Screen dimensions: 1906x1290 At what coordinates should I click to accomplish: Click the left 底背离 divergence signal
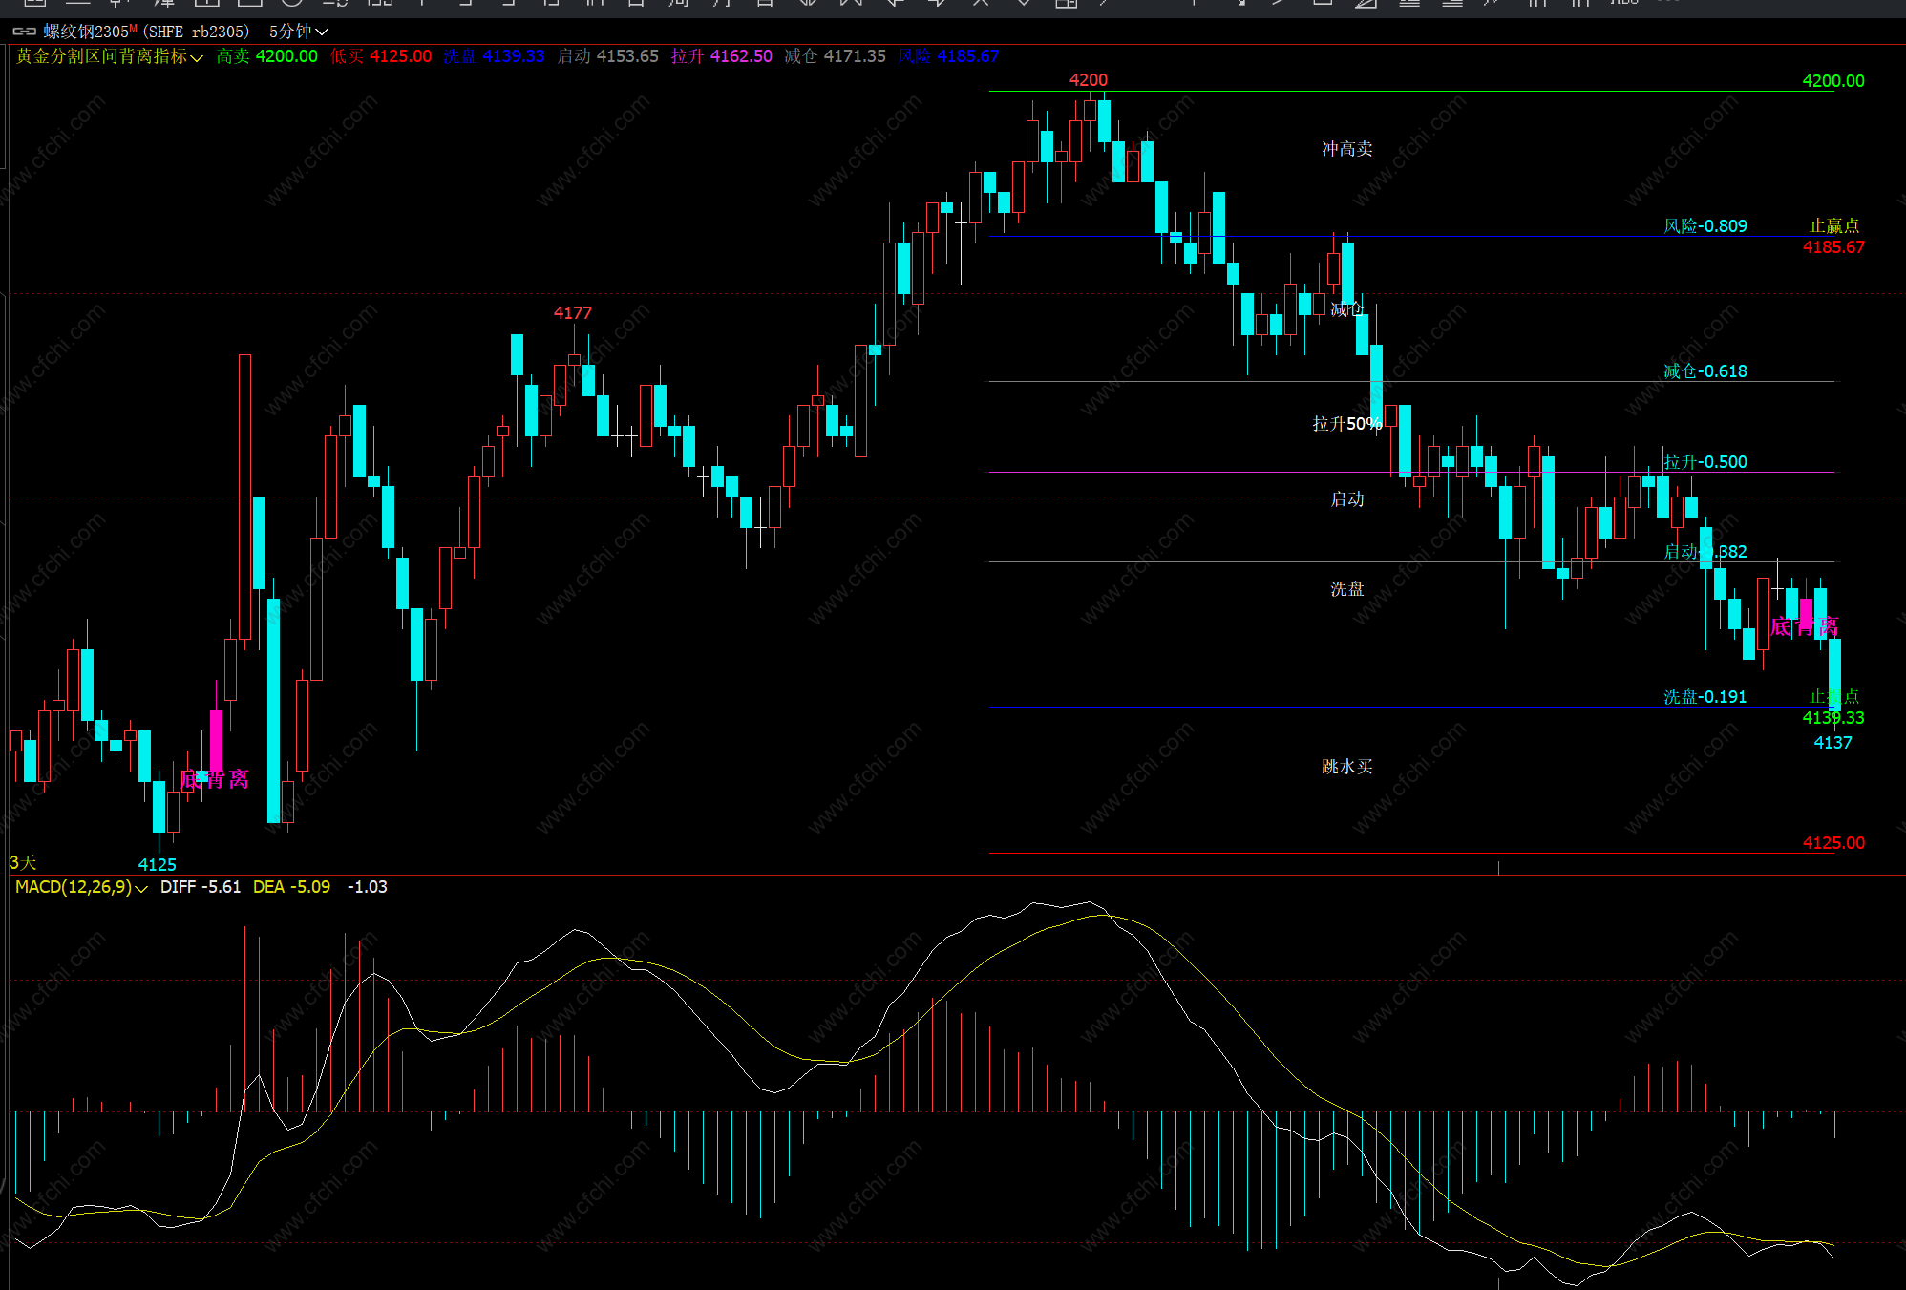pos(214,780)
